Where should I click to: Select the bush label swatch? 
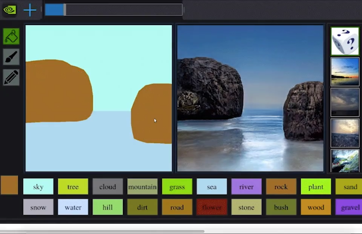tap(281, 207)
